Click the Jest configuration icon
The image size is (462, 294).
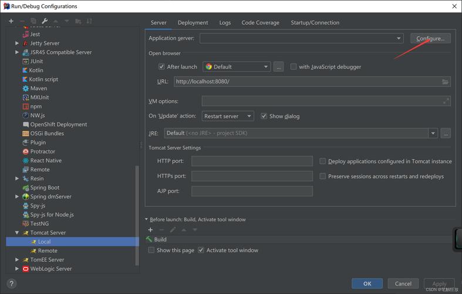26,34
